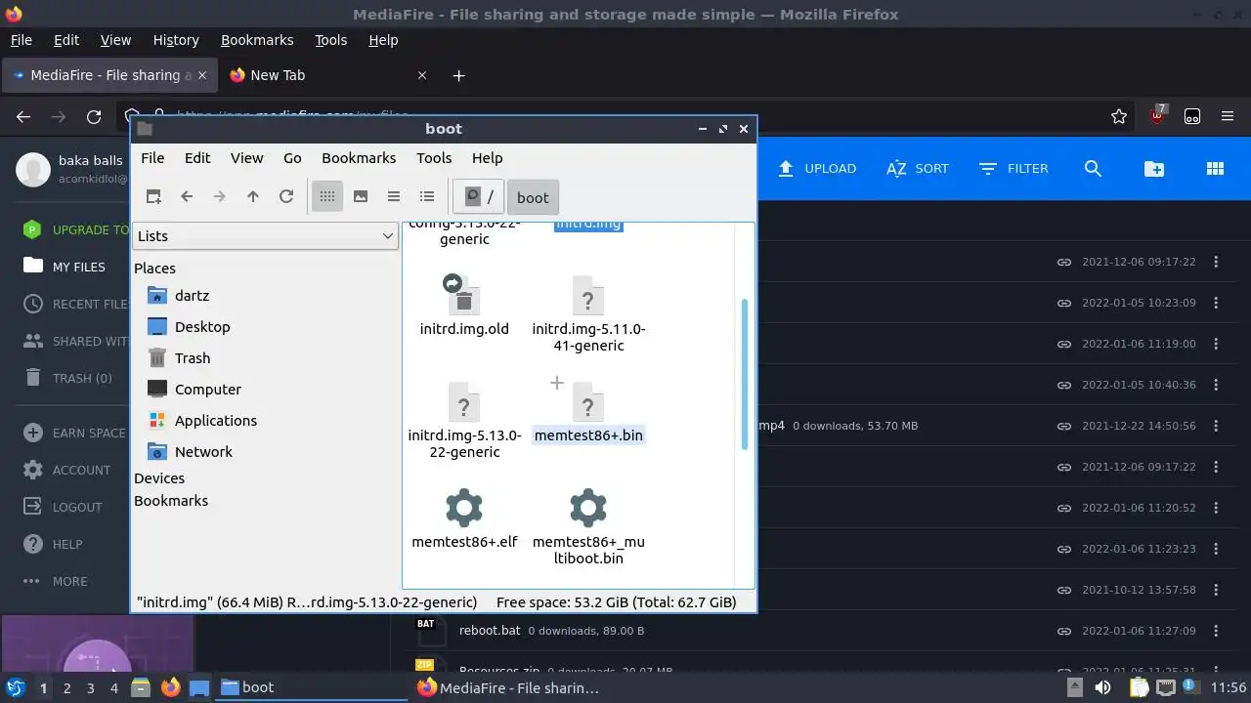Switch to workspace 2 in the taskbar
Image resolution: width=1251 pixels, height=703 pixels.
pos(66,687)
